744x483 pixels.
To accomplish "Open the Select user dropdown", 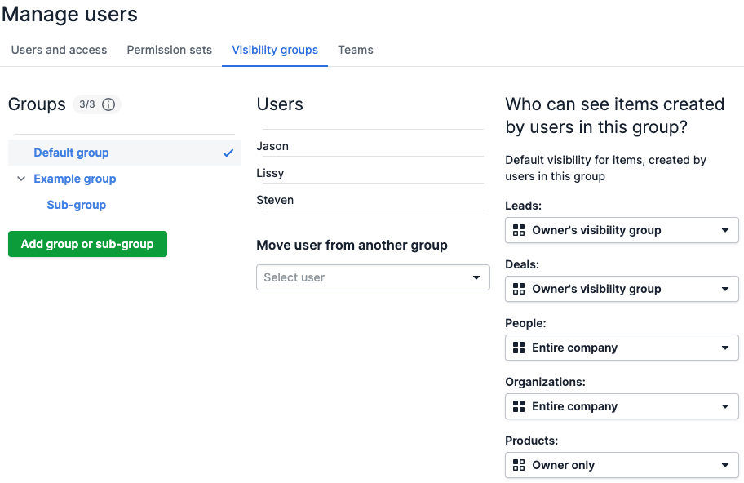I will point(373,277).
